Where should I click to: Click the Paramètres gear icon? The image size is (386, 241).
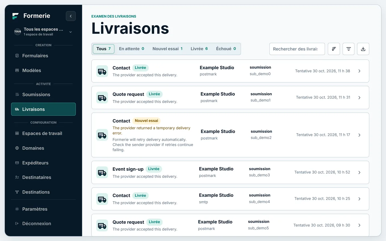(17, 209)
